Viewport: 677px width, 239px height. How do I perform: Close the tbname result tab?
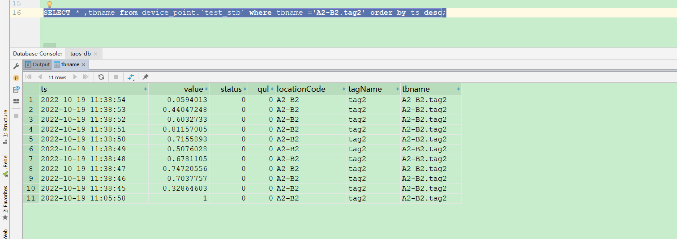84,65
